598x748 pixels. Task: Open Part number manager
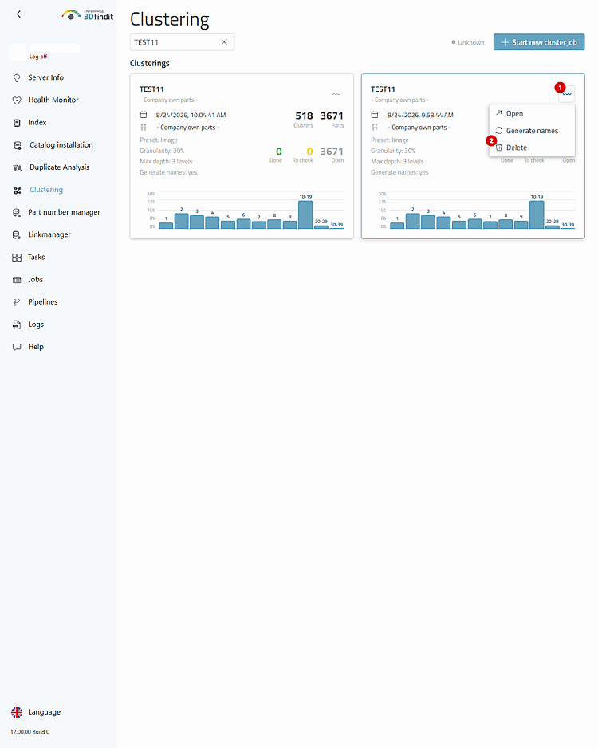click(x=65, y=212)
